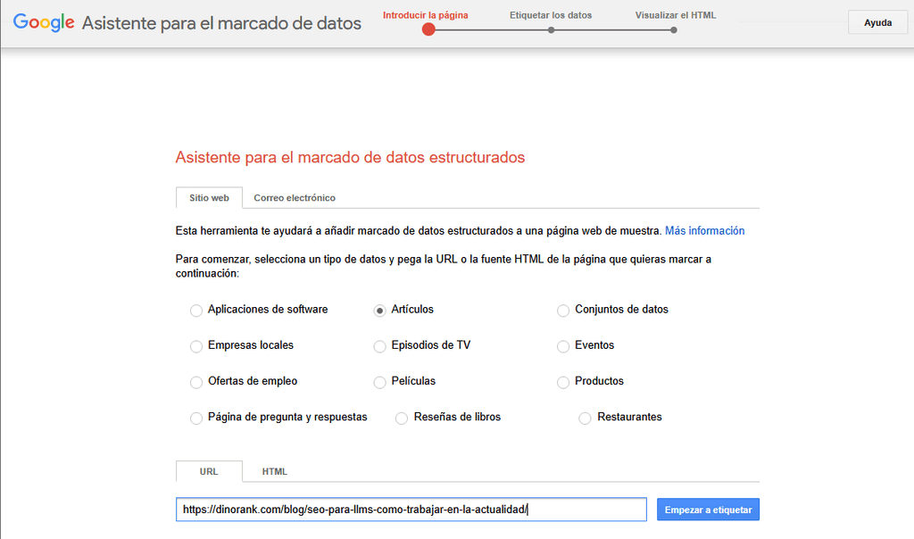Switch to the HTML source tab
This screenshot has width=914, height=539.
275,471
